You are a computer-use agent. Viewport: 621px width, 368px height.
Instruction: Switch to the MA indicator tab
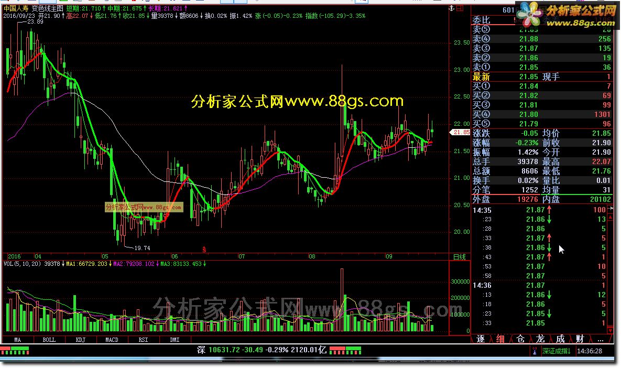click(x=17, y=340)
